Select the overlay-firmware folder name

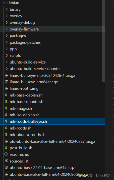[x=24, y=29]
